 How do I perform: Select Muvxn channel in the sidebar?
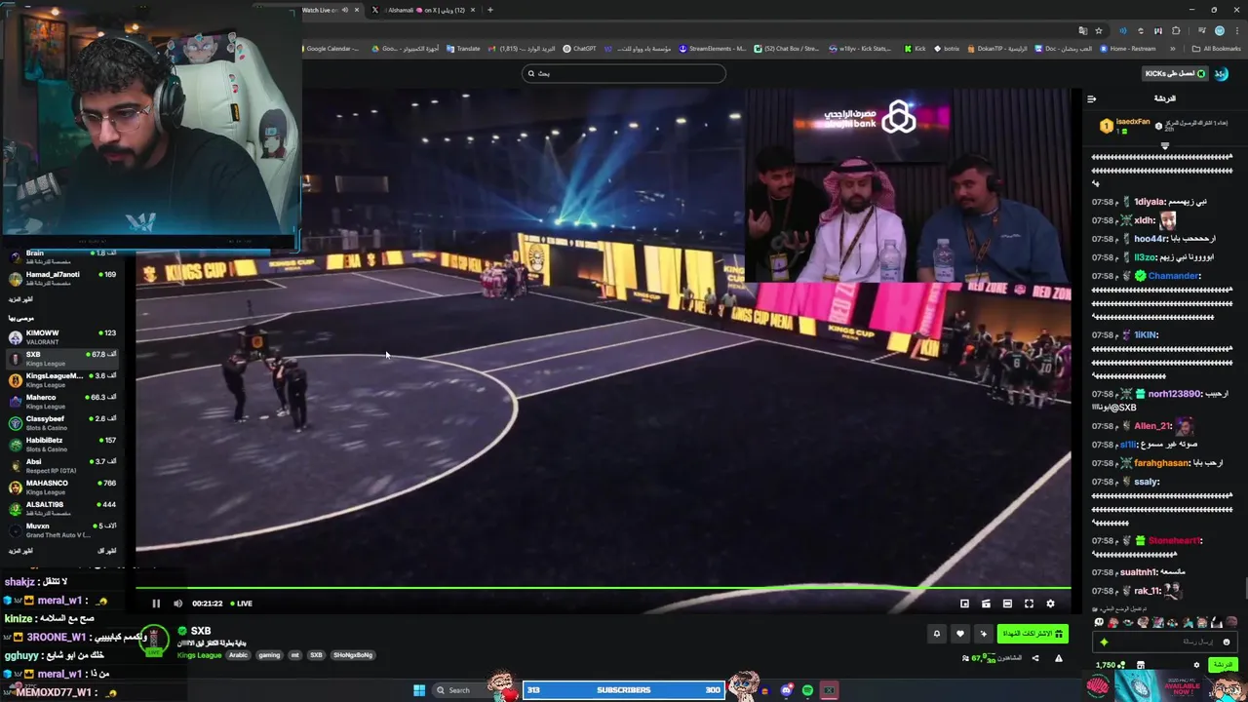[60, 530]
